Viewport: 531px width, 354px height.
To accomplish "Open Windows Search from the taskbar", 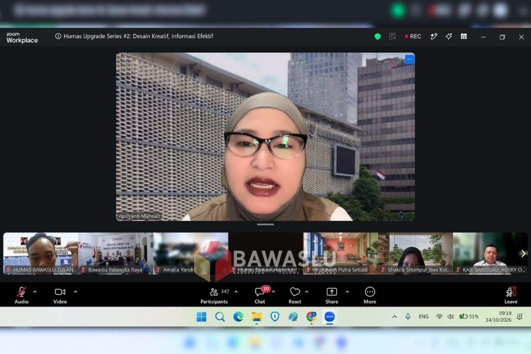I will coord(220,317).
